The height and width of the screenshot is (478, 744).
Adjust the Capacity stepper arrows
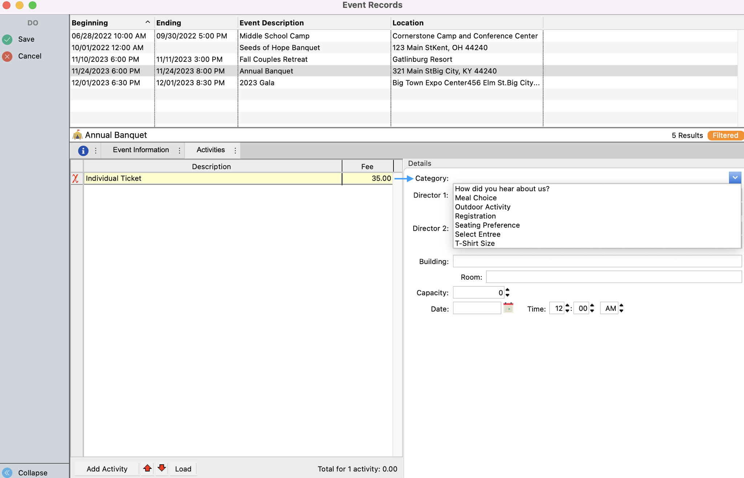tap(508, 292)
